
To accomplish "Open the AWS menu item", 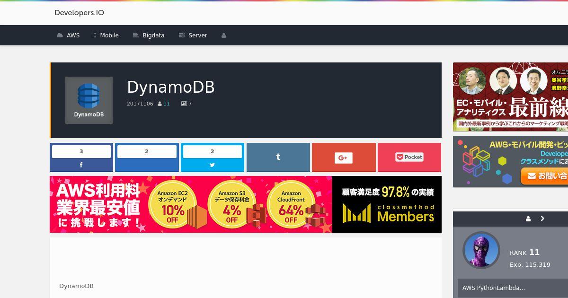I will coord(68,35).
